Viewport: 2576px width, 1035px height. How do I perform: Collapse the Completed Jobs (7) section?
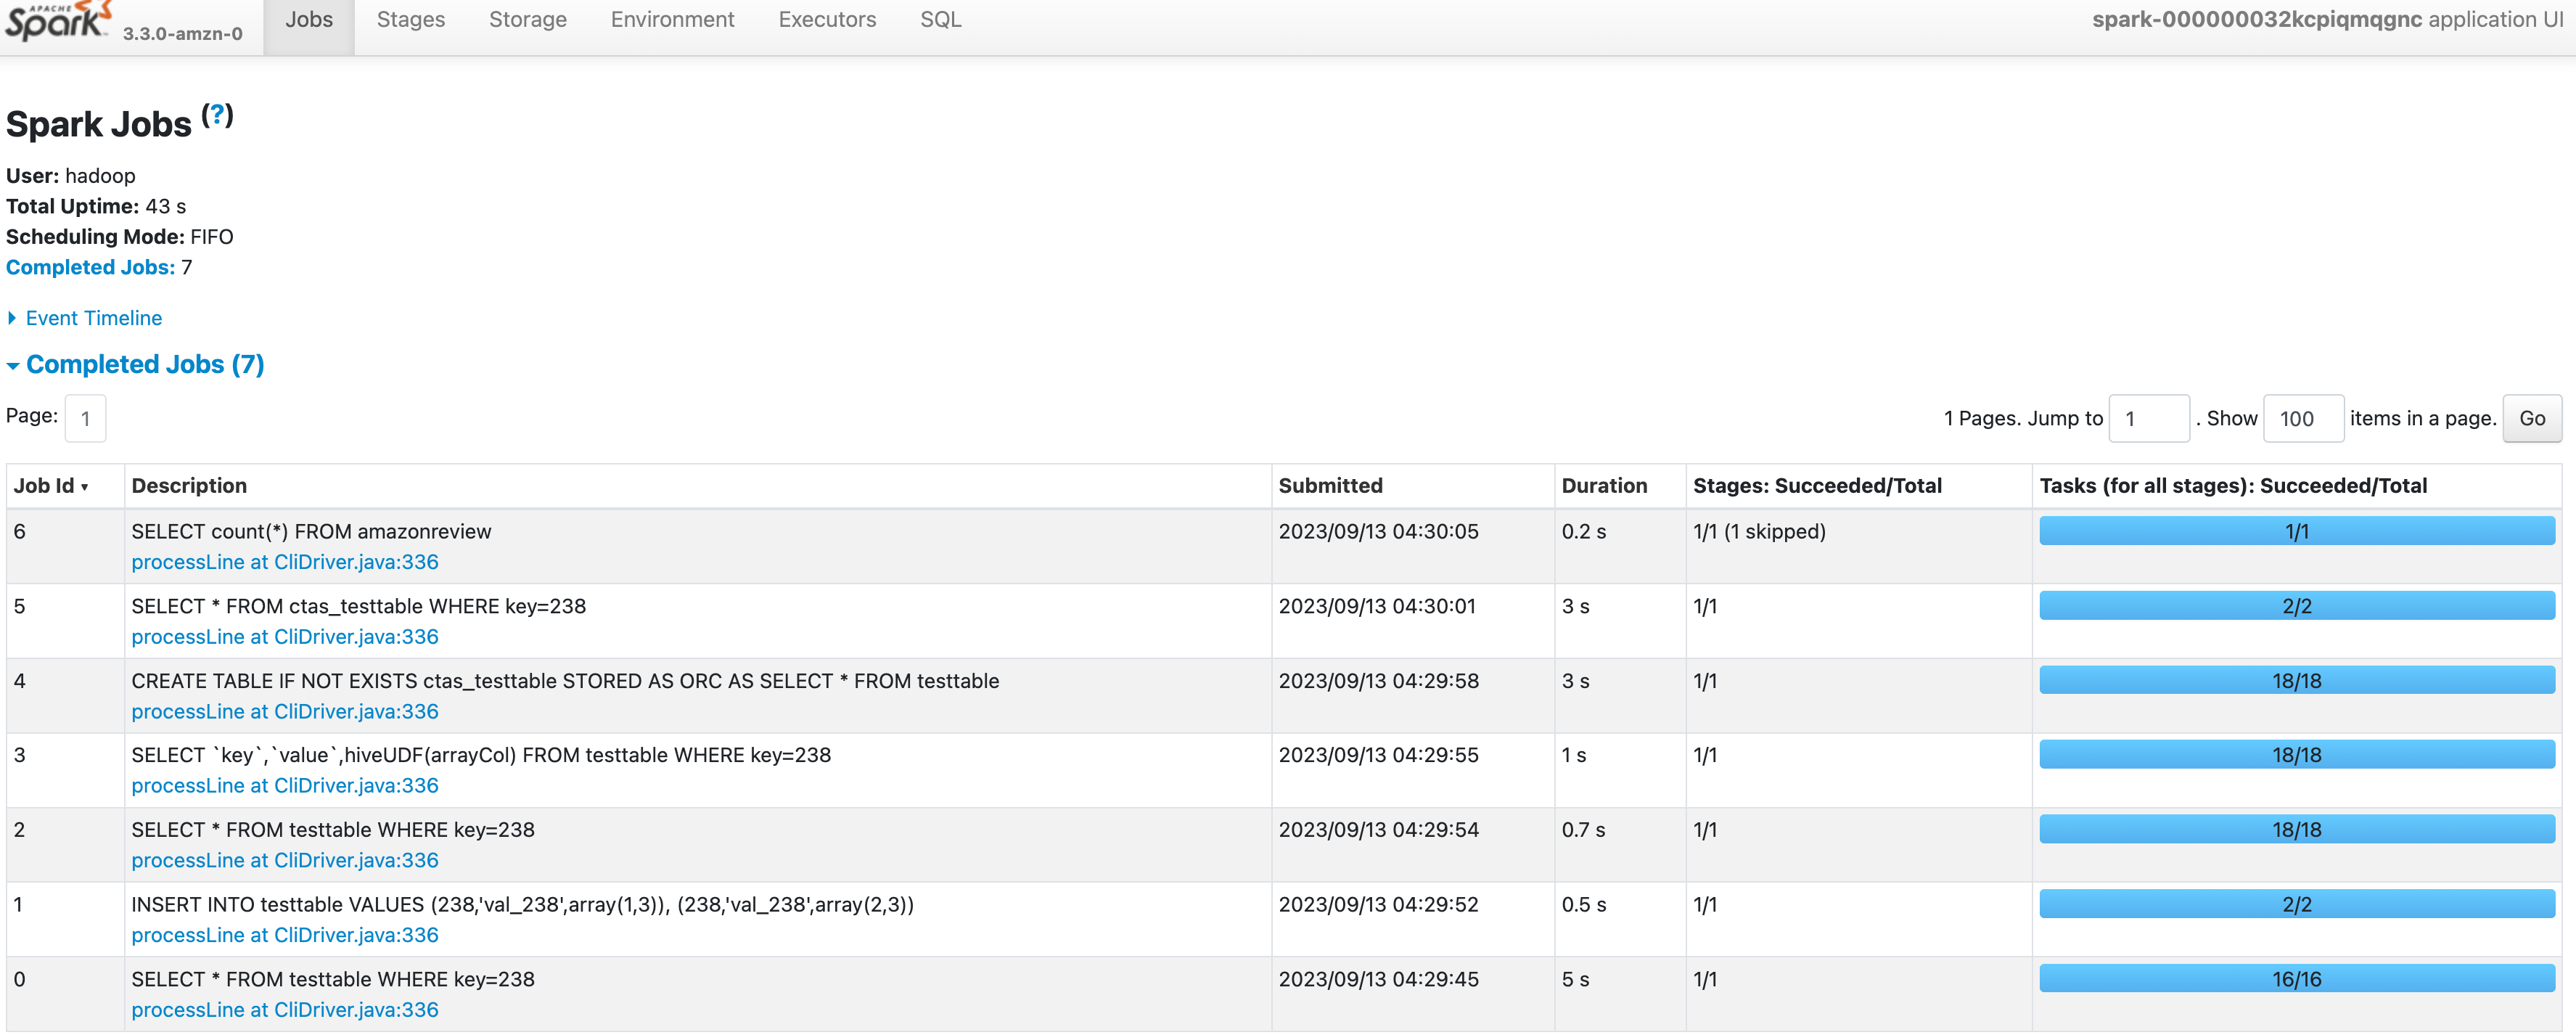pos(144,364)
